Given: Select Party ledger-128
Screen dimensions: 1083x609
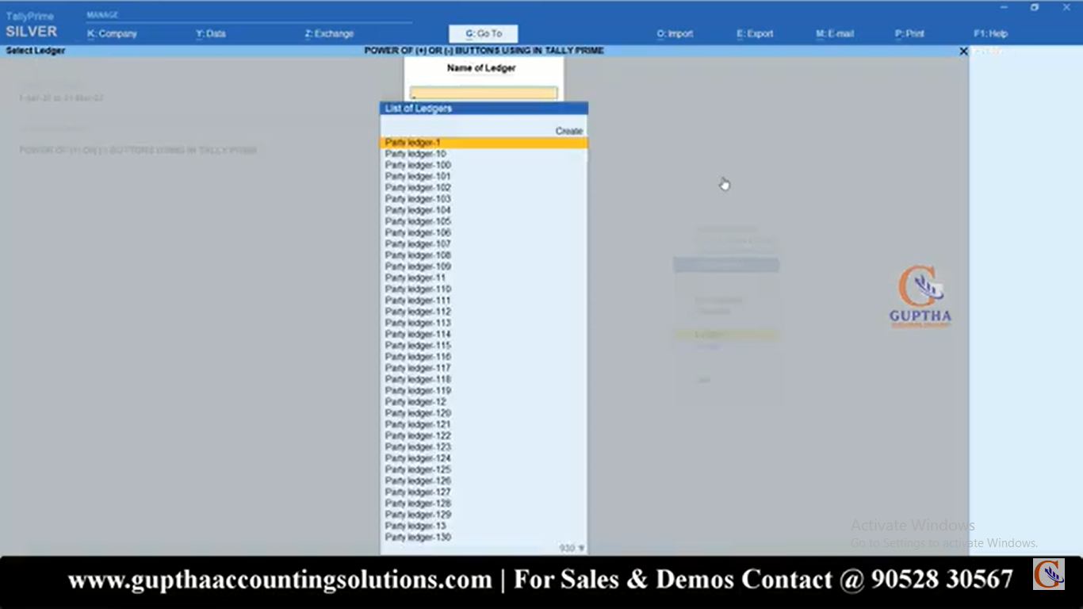Looking at the screenshot, I should (484, 504).
